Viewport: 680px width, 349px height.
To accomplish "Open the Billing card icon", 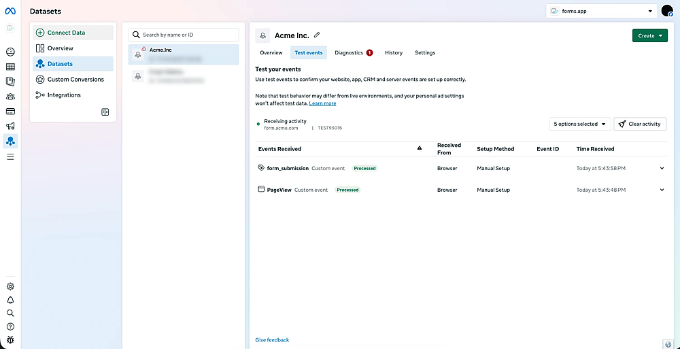I will pos(10,111).
